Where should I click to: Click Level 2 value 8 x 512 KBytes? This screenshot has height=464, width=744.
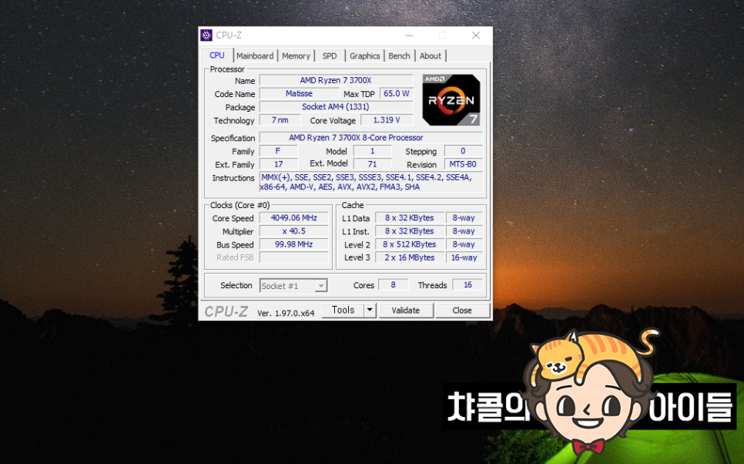coord(409,244)
